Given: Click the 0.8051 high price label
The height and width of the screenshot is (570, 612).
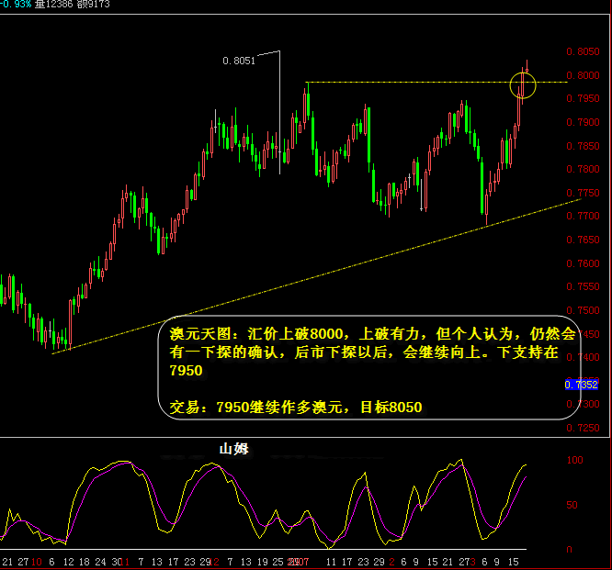Looking at the screenshot, I should (x=239, y=61).
